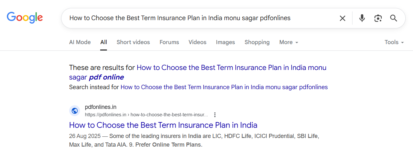
Task: Click the Google logo
Action: [25, 18]
